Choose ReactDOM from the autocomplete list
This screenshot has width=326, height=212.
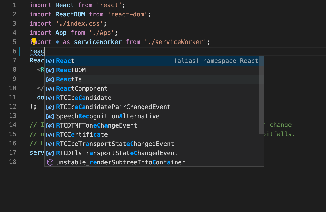coord(71,70)
